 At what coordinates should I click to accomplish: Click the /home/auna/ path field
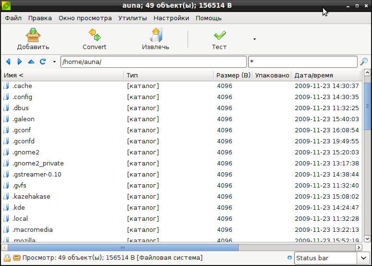click(x=154, y=62)
